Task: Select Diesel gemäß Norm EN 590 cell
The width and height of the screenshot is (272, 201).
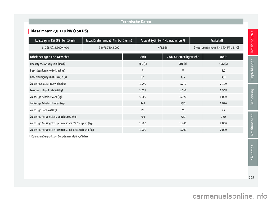Action: (x=217, y=47)
